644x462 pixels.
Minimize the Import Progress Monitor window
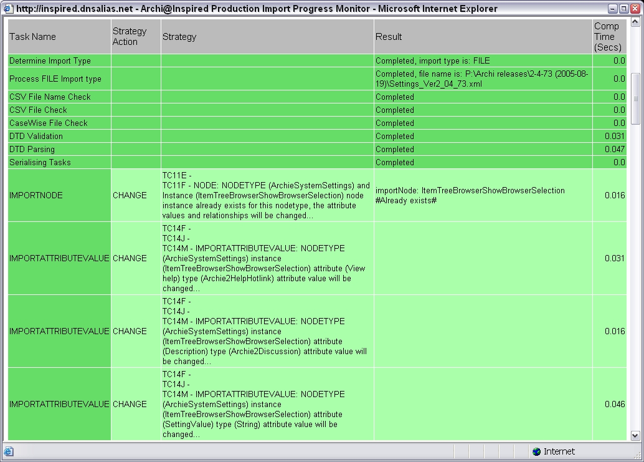click(x=613, y=9)
